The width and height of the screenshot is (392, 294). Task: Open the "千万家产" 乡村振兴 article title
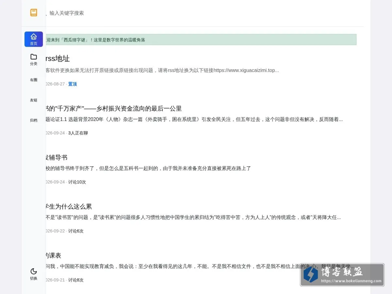click(x=114, y=108)
